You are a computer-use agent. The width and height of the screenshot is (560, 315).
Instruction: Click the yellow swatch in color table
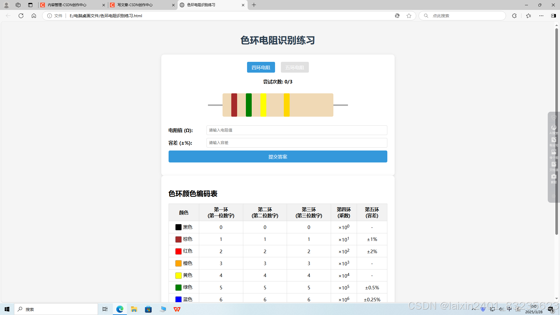tap(178, 276)
